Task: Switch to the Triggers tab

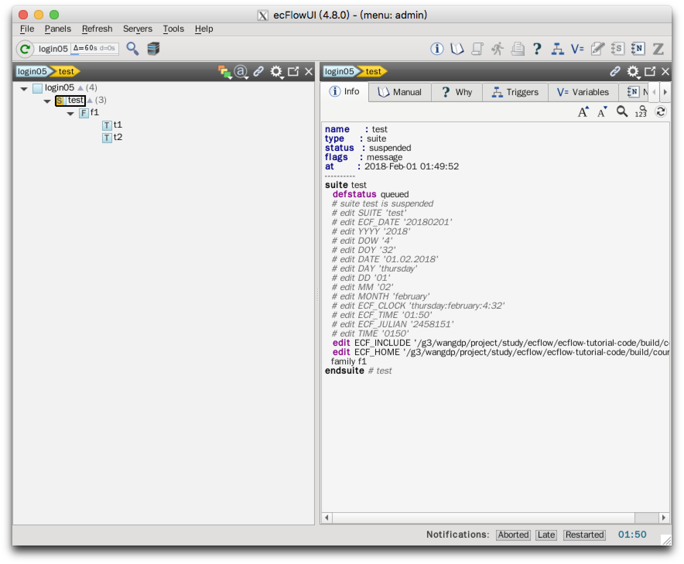Action: [515, 92]
